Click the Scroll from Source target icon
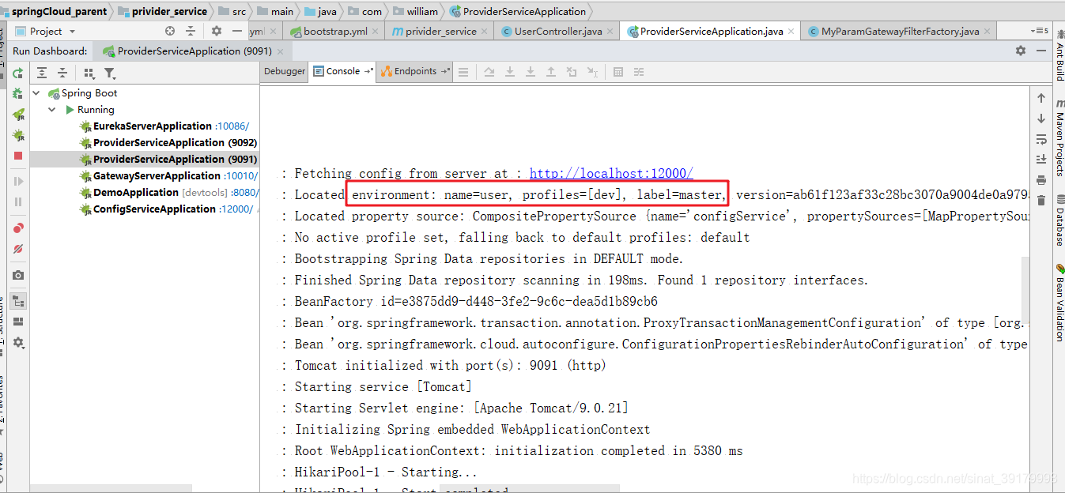This screenshot has width=1065, height=493. pyautogui.click(x=170, y=31)
